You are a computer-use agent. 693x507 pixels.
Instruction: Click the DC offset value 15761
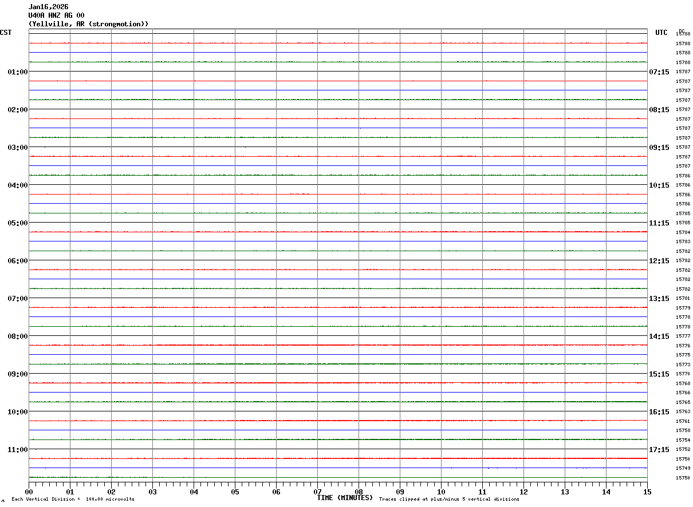point(683,422)
